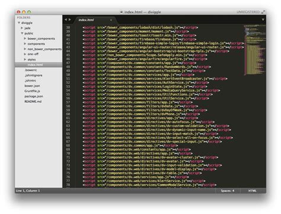Screen dimensions: 281x214
Task: Expand the one-off folder
Action: coord(25,54)
